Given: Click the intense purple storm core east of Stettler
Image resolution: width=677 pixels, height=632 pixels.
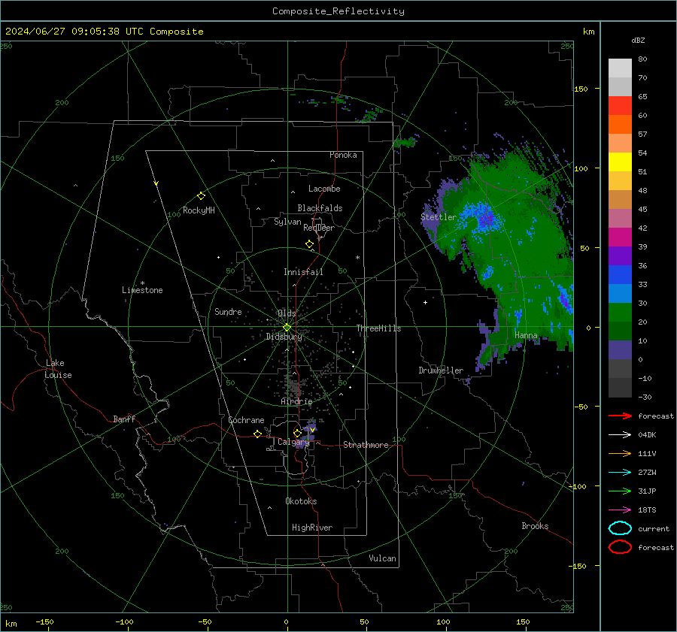Looking at the screenshot, I should click(486, 219).
